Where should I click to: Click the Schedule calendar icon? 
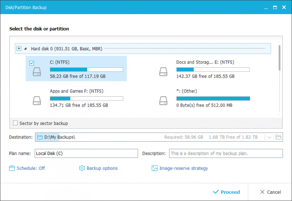[x=12, y=168]
